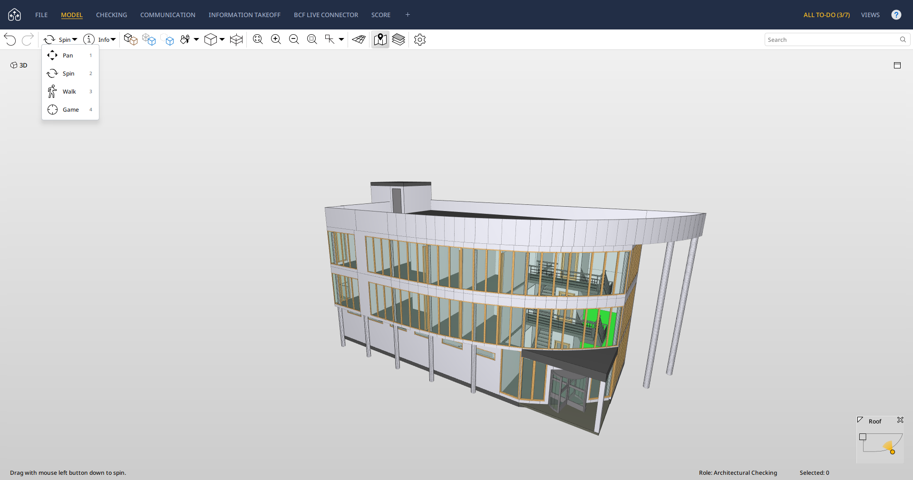Screen dimensions: 913x480
Task: Click into the Search field
Action: click(x=831, y=39)
